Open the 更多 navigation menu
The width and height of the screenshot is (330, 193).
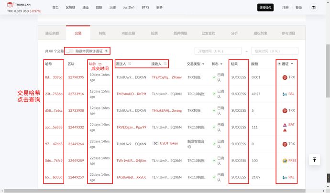159,7
